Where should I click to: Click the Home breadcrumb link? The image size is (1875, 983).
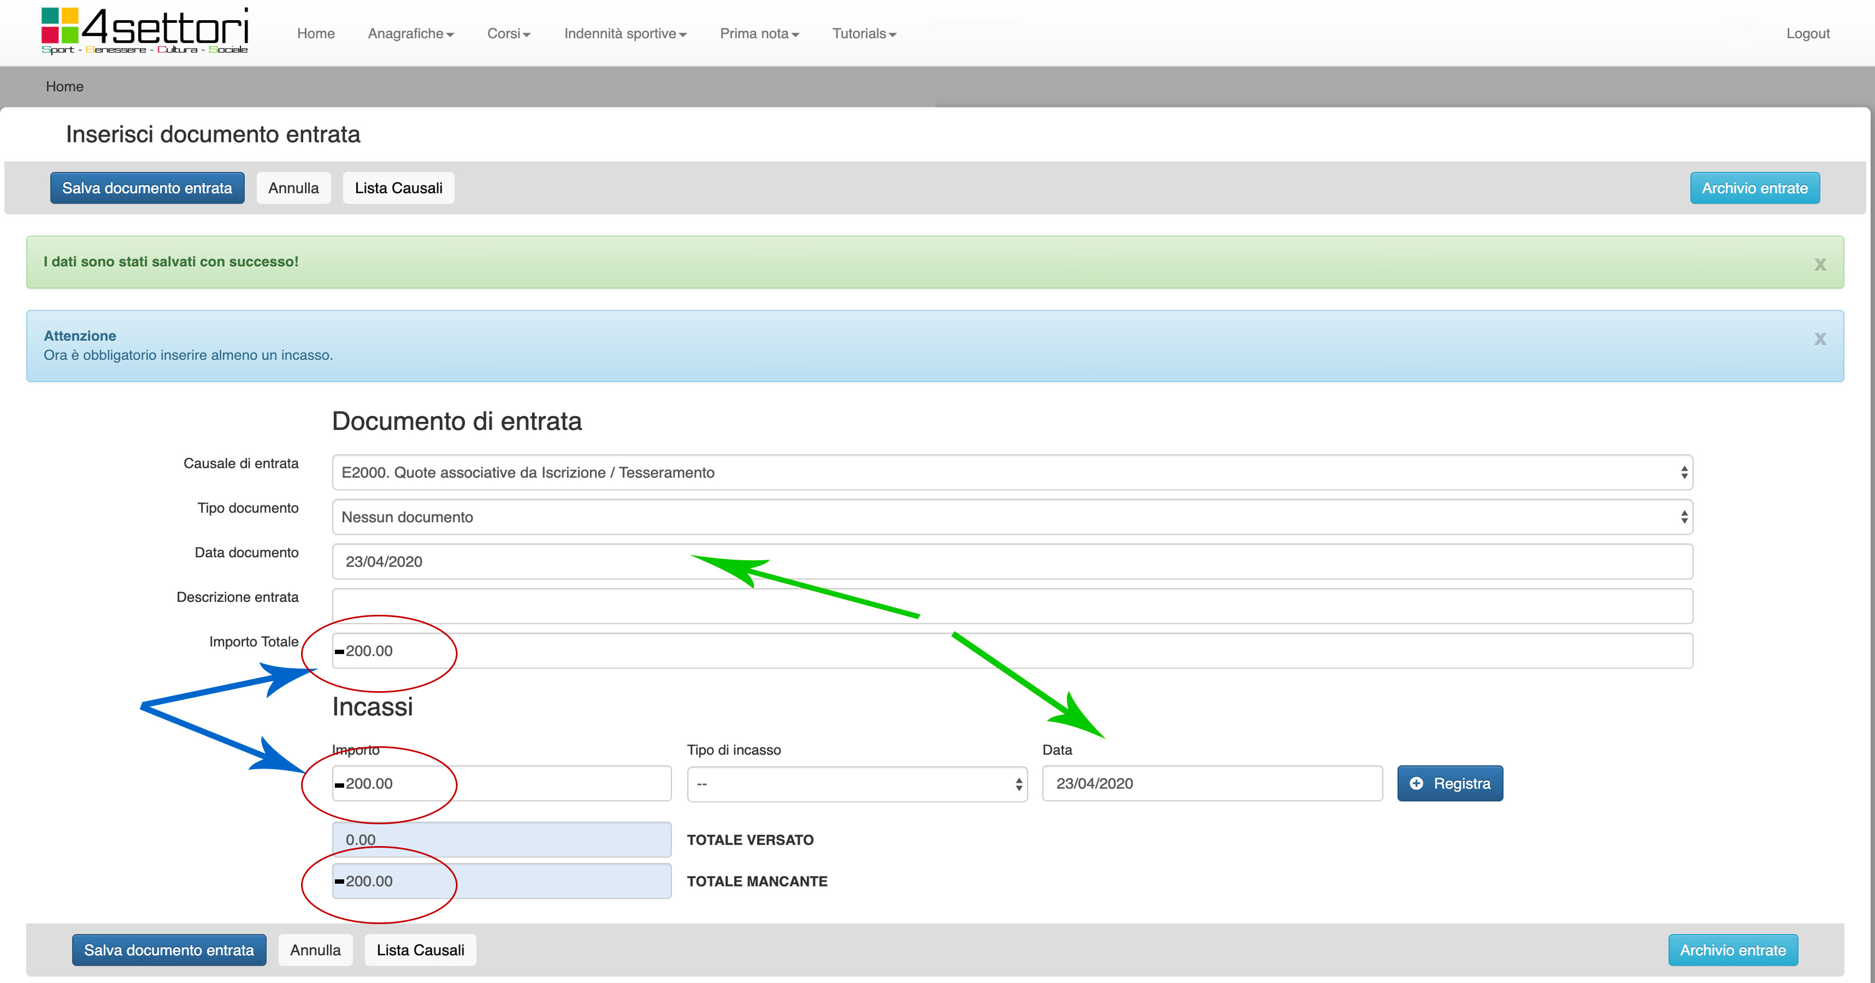(64, 87)
